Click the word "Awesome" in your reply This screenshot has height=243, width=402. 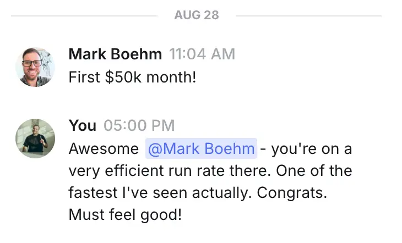(104, 148)
